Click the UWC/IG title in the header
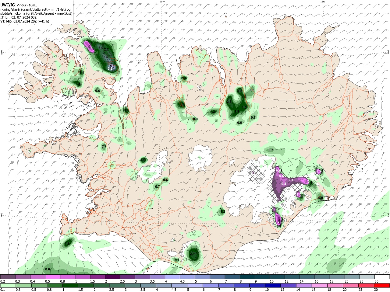 (x=7, y=5)
